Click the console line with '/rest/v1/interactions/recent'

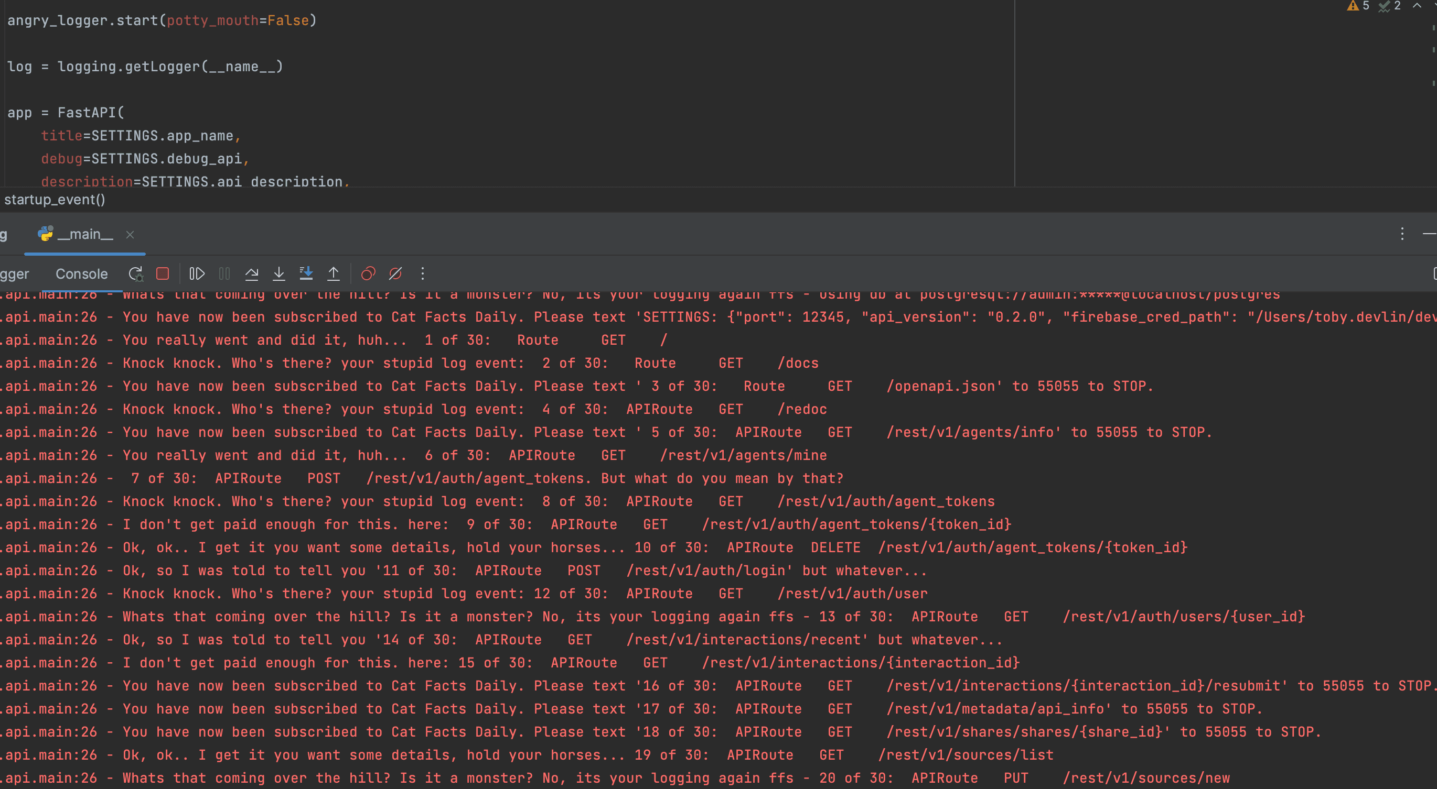(x=501, y=640)
